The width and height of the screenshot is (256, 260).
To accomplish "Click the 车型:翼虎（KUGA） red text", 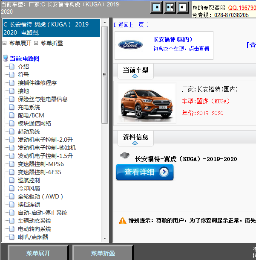I will click(206, 101).
